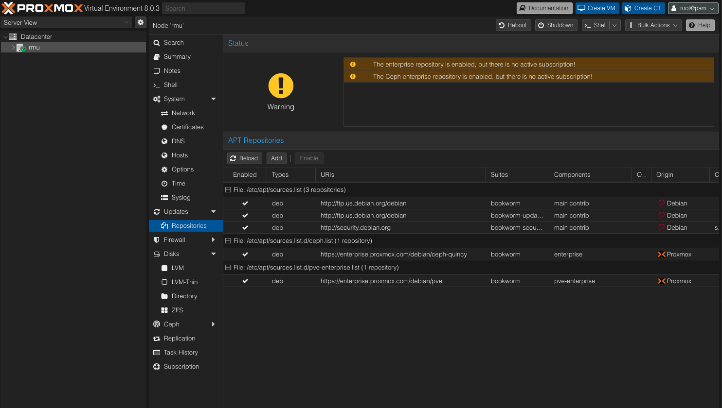The image size is (722, 408).
Task: Click the Replication retweet icon
Action: pos(157,339)
